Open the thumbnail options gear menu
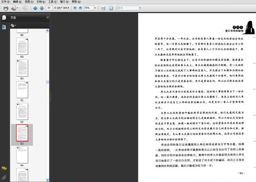The height and width of the screenshot is (182, 256). 13,26
